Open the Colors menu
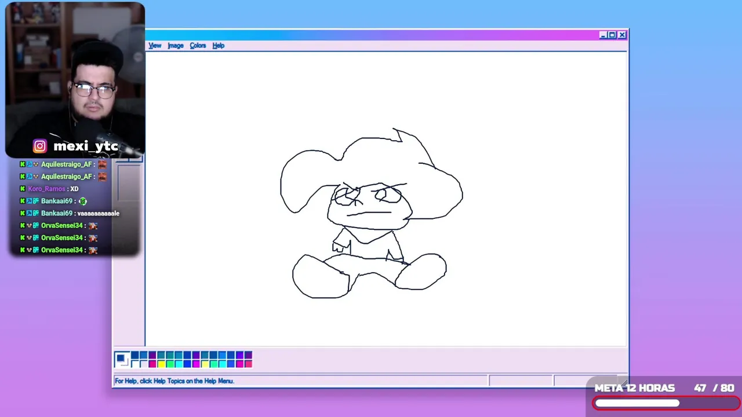Screen dimensions: 742x417 click(x=198, y=46)
